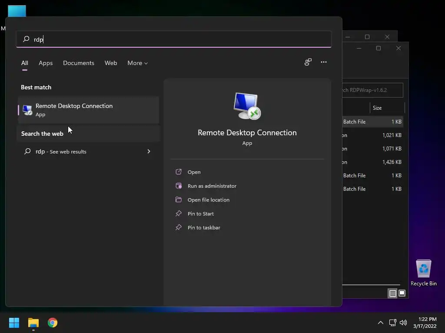Image resolution: width=445 pixels, height=333 pixels.
Task: Expand the More filter dropdown
Action: [138, 63]
